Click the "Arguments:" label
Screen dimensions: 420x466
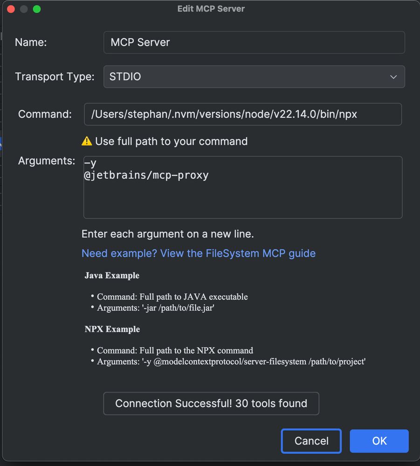click(x=47, y=161)
